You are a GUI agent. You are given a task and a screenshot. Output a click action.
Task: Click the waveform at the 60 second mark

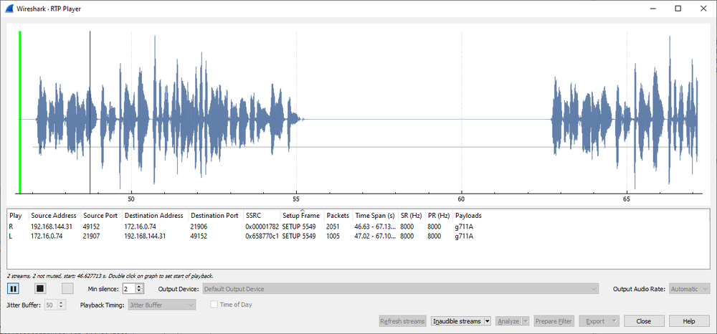[x=462, y=120]
